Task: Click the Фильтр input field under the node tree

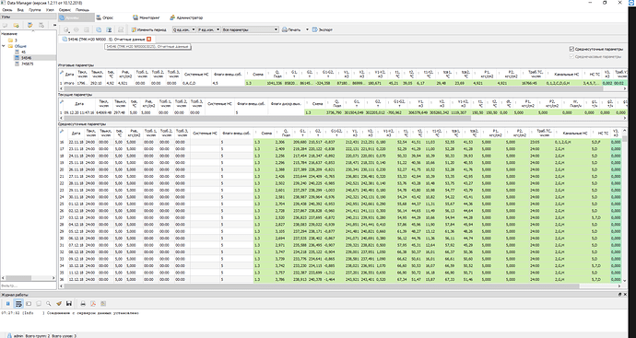Action: click(x=28, y=286)
